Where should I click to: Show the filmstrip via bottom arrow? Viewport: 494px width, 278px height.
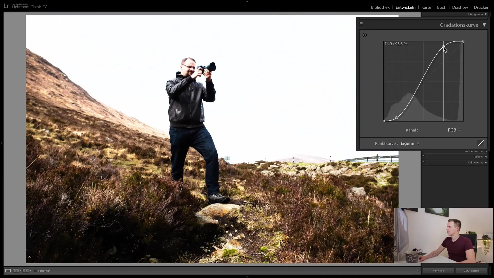(247, 276)
